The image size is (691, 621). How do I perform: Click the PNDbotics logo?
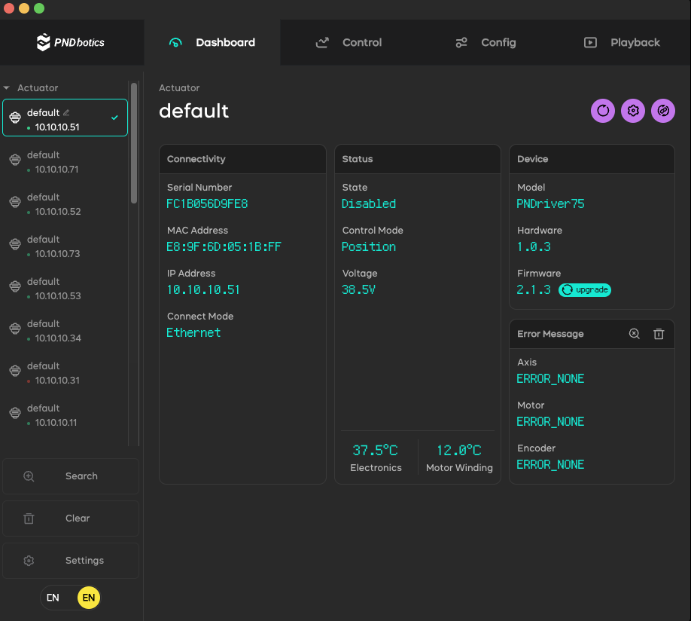(x=71, y=42)
